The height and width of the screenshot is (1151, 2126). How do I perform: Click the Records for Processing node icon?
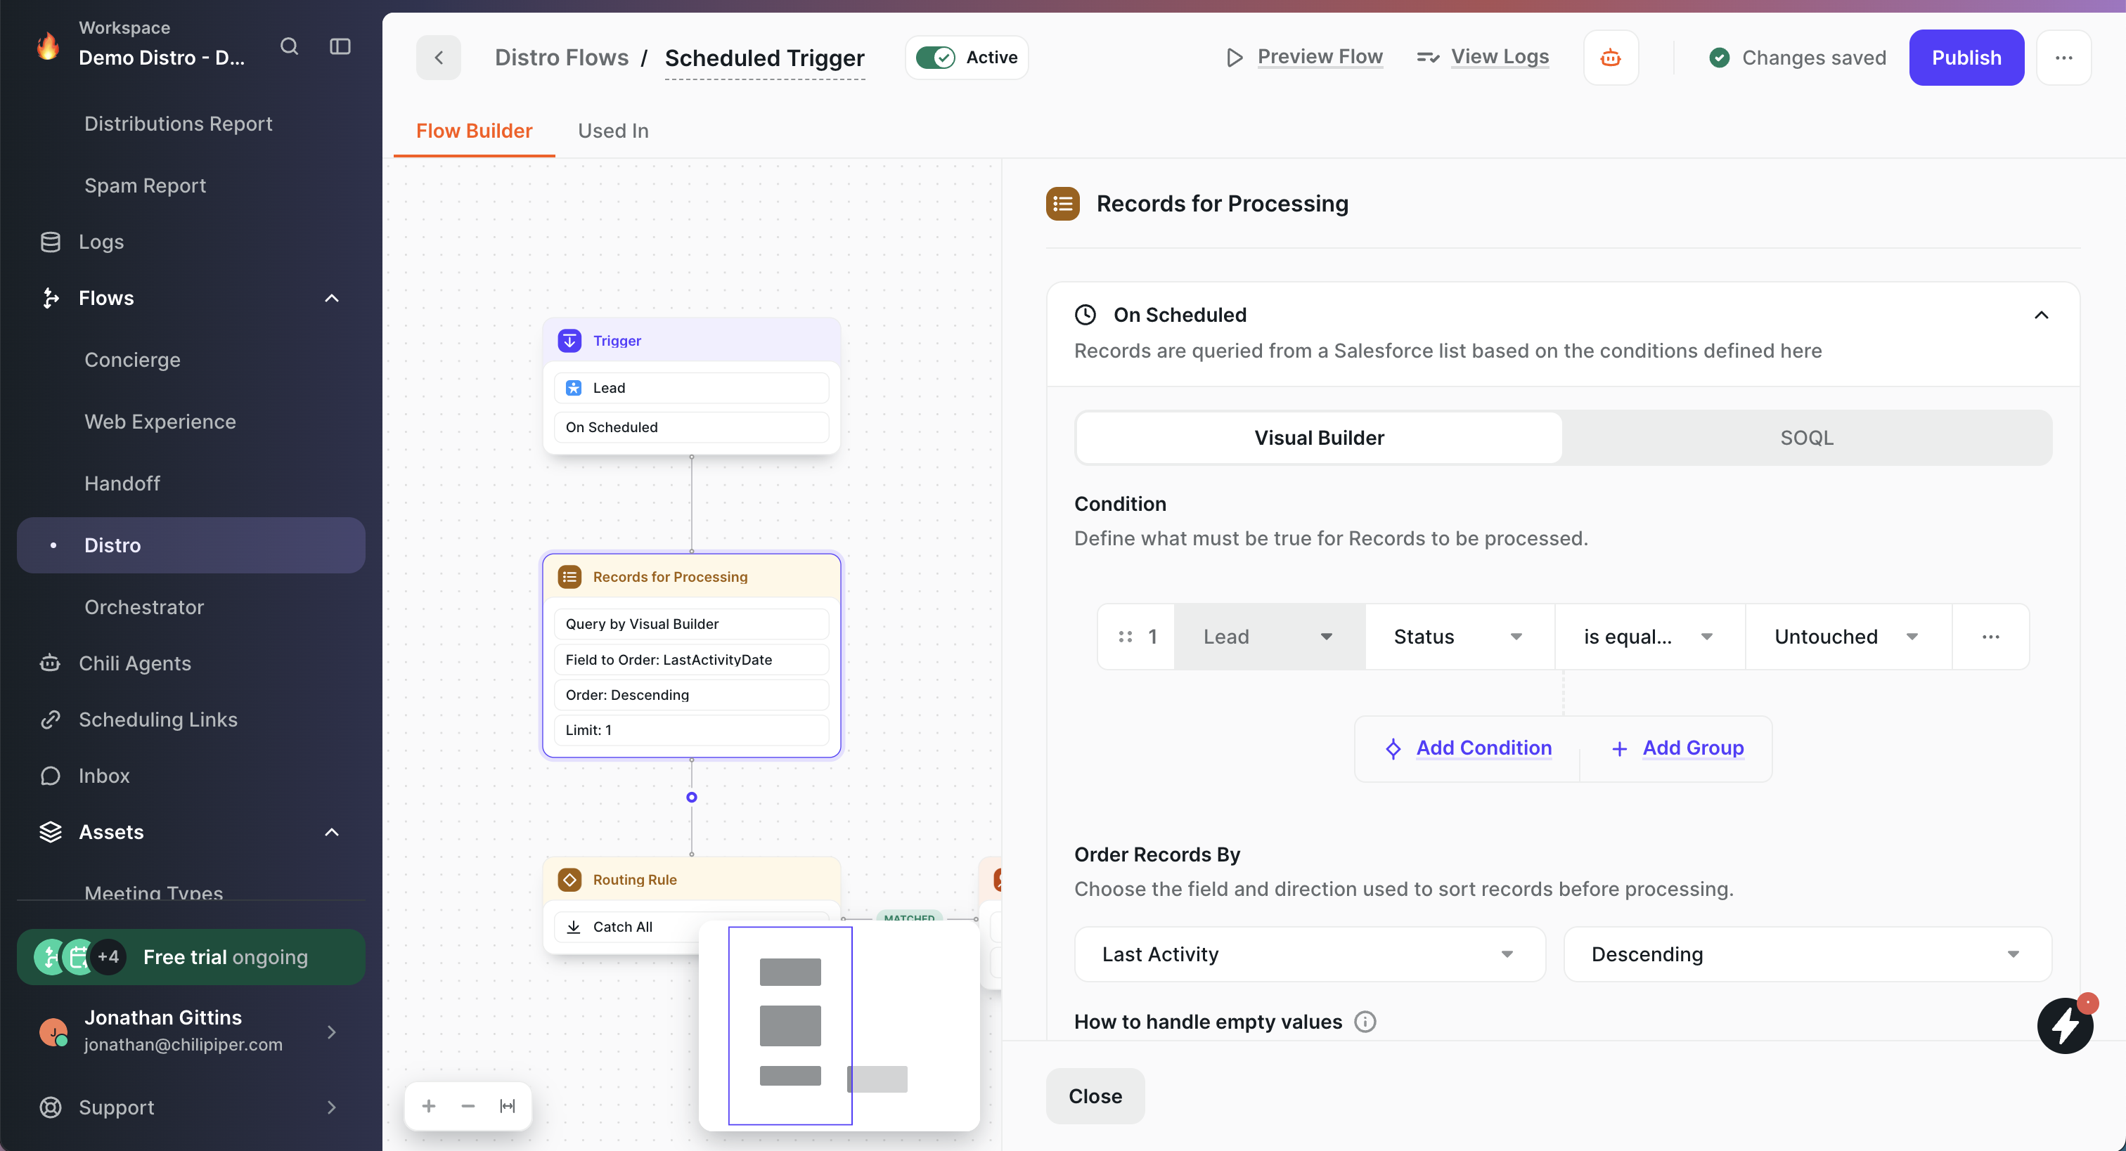(x=569, y=577)
